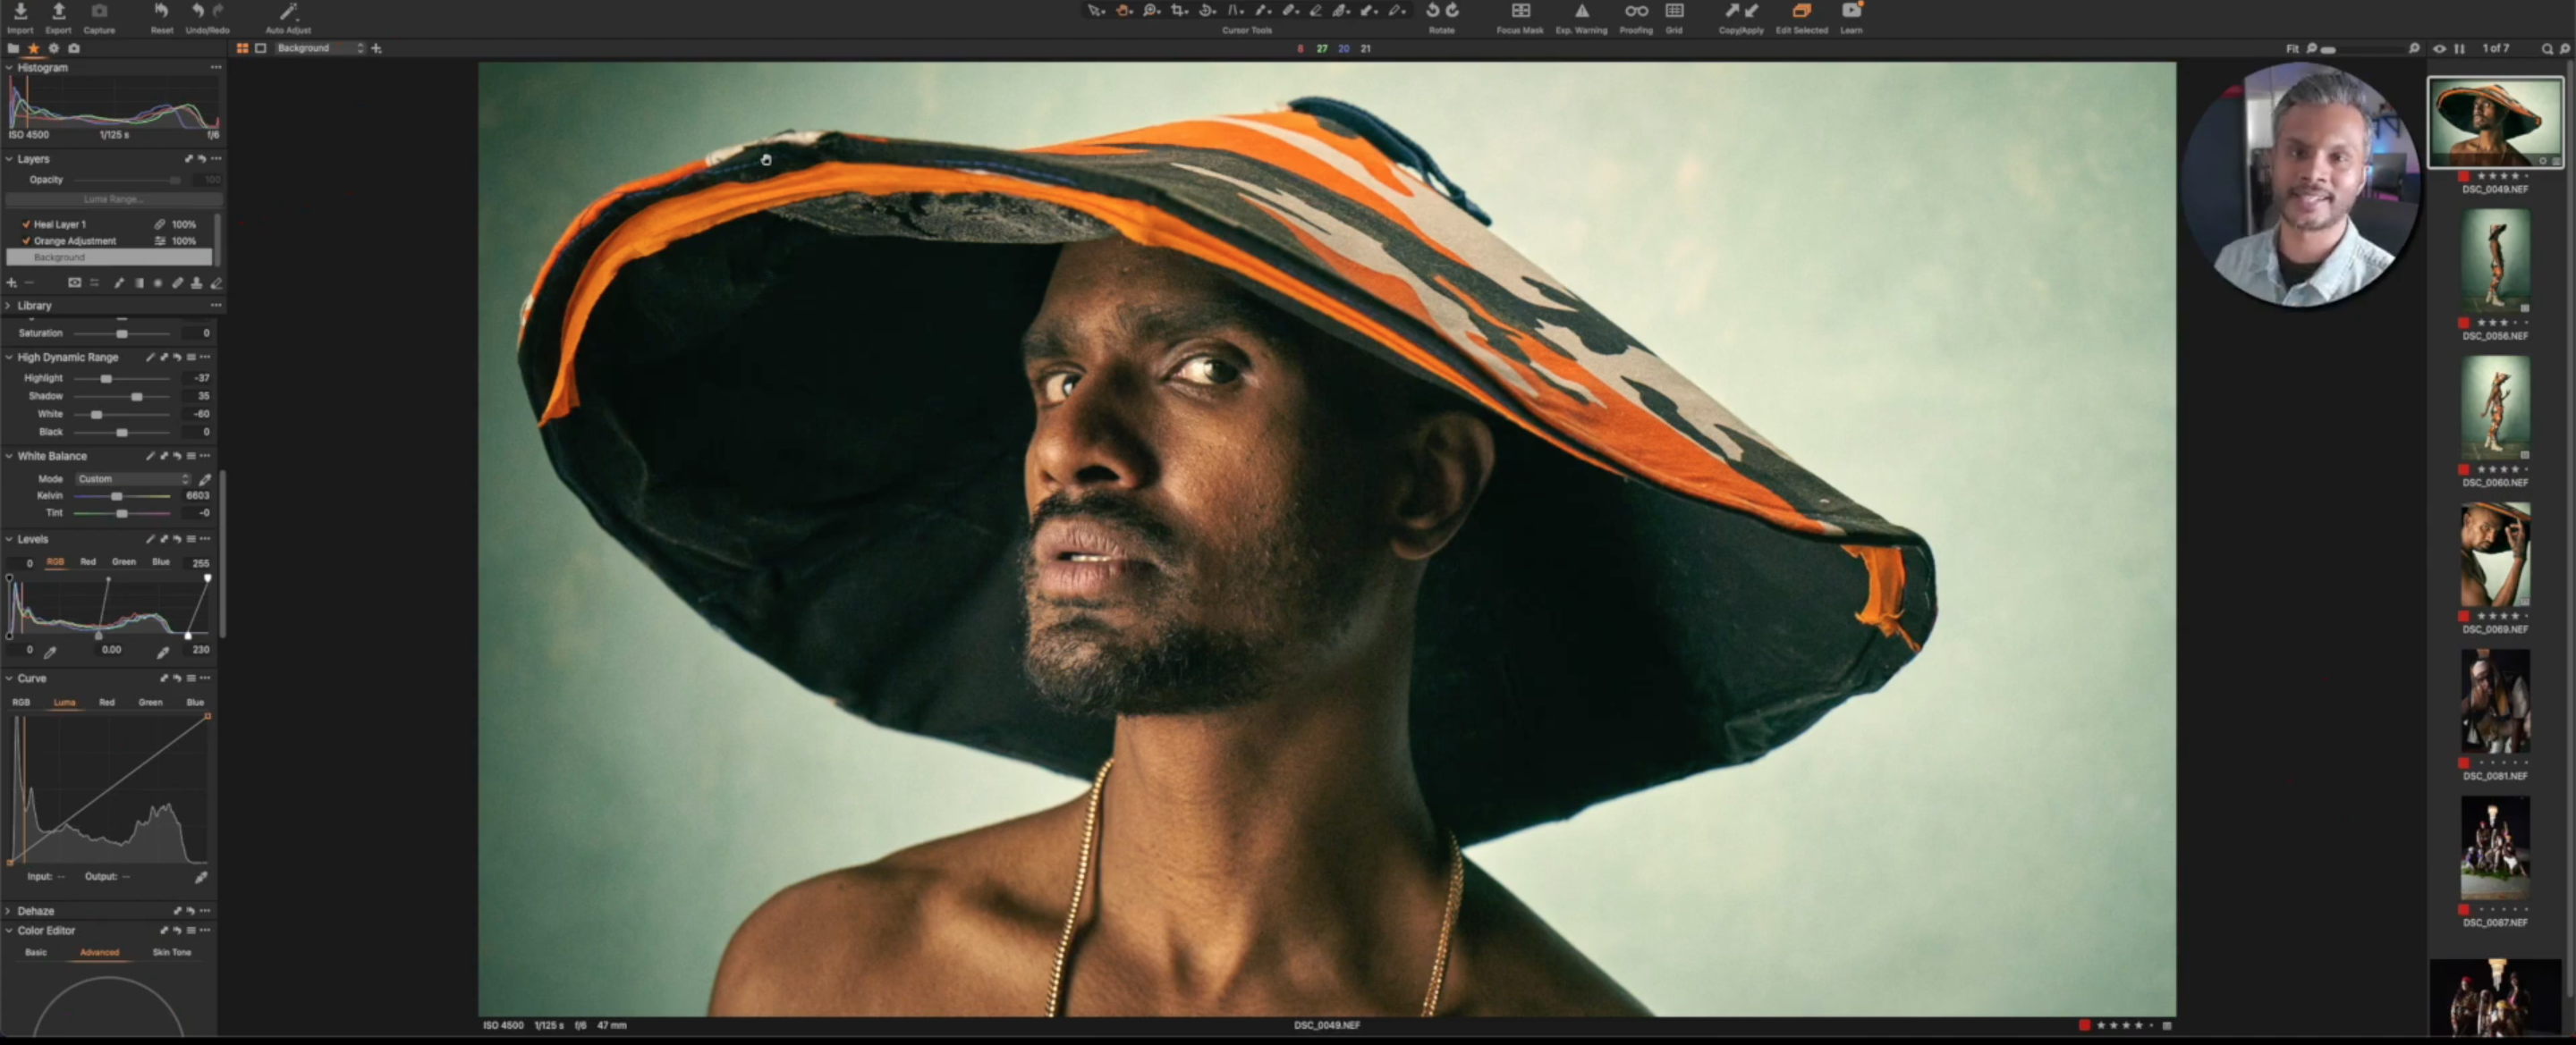Open the White Balance Mode dropdown

[133, 479]
